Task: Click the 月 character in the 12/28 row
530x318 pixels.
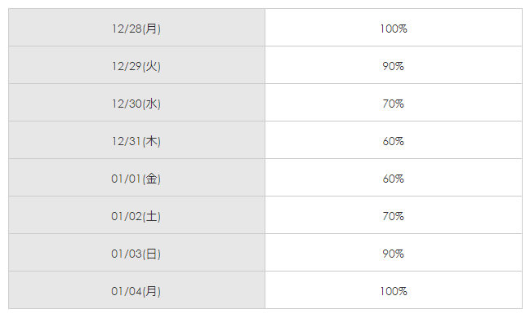Action: (151, 29)
